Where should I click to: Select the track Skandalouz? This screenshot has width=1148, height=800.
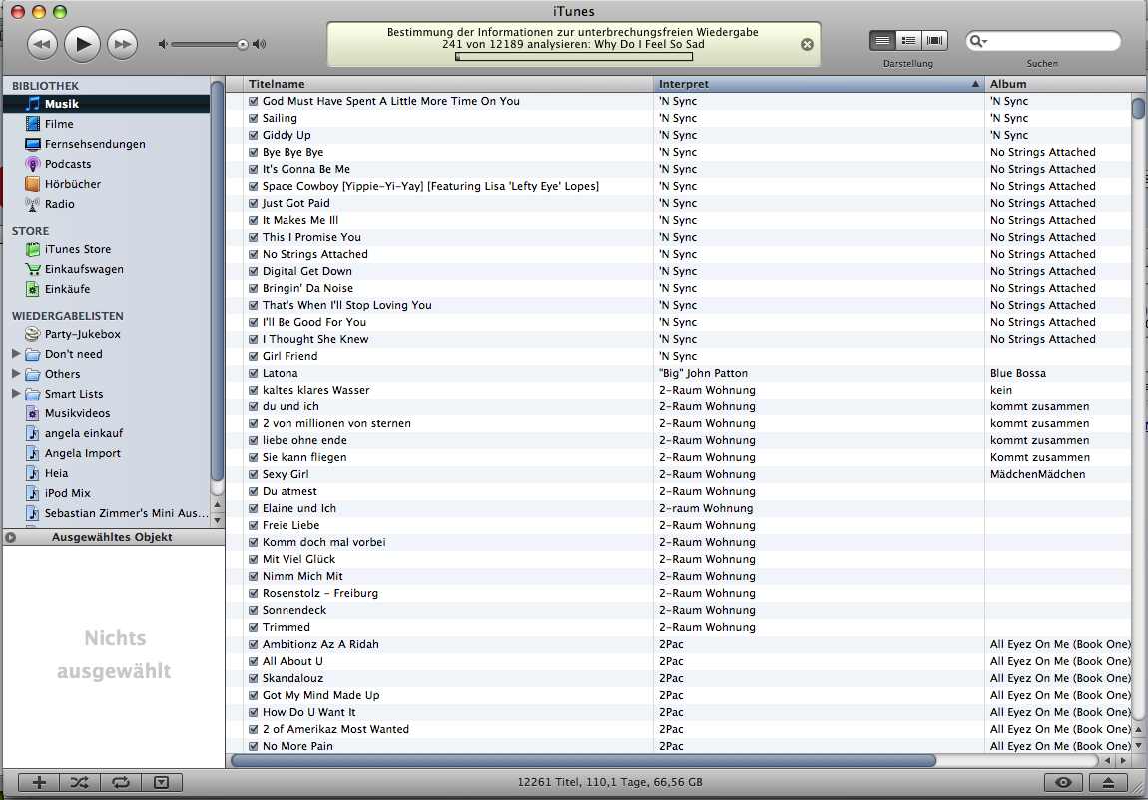click(292, 678)
